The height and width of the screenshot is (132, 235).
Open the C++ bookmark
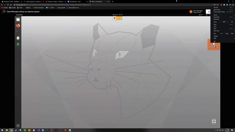pyautogui.click(x=50, y=8)
